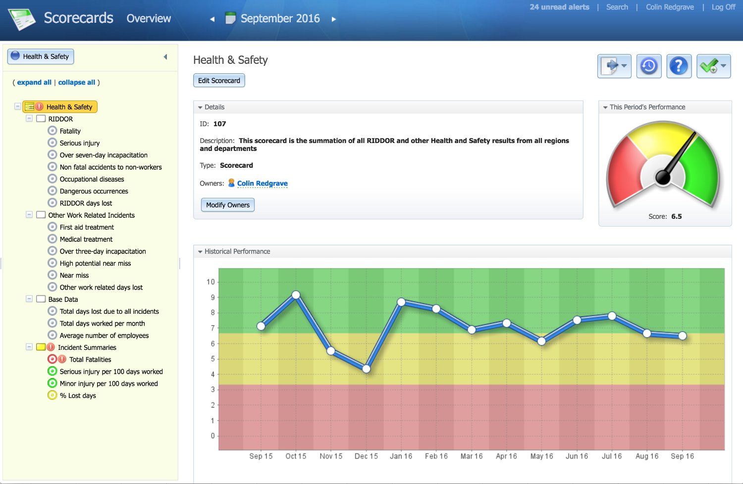
Task: Select First aid treatment tree item
Action: [87, 227]
